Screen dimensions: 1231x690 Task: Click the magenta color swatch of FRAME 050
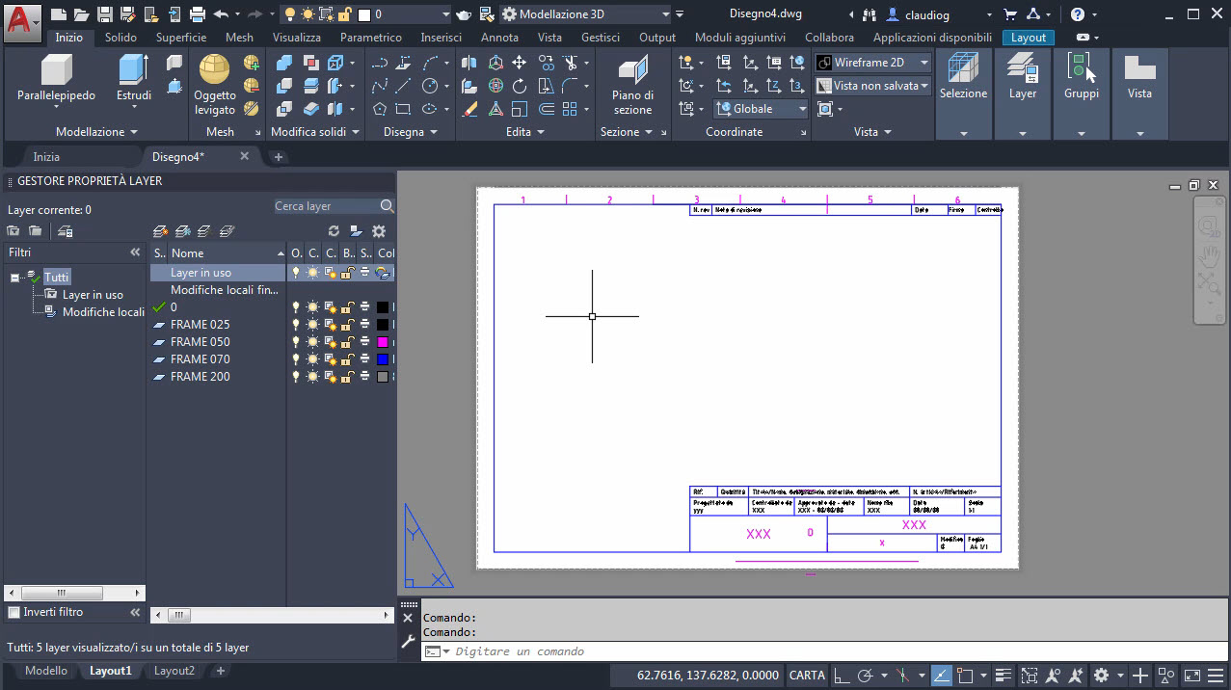tap(383, 342)
